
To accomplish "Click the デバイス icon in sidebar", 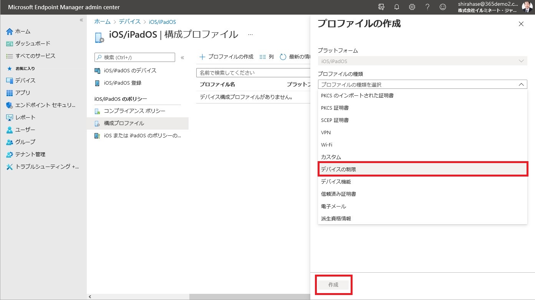I will (10, 80).
